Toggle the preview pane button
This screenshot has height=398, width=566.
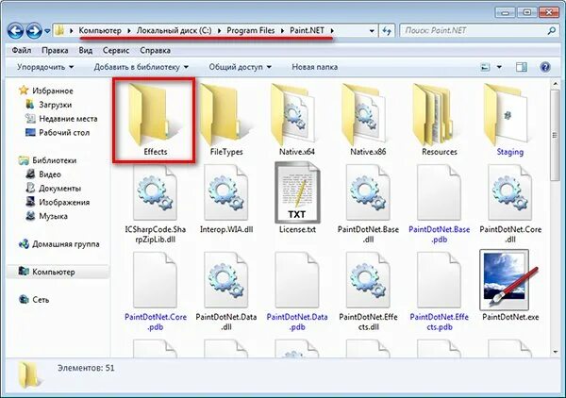[x=522, y=67]
